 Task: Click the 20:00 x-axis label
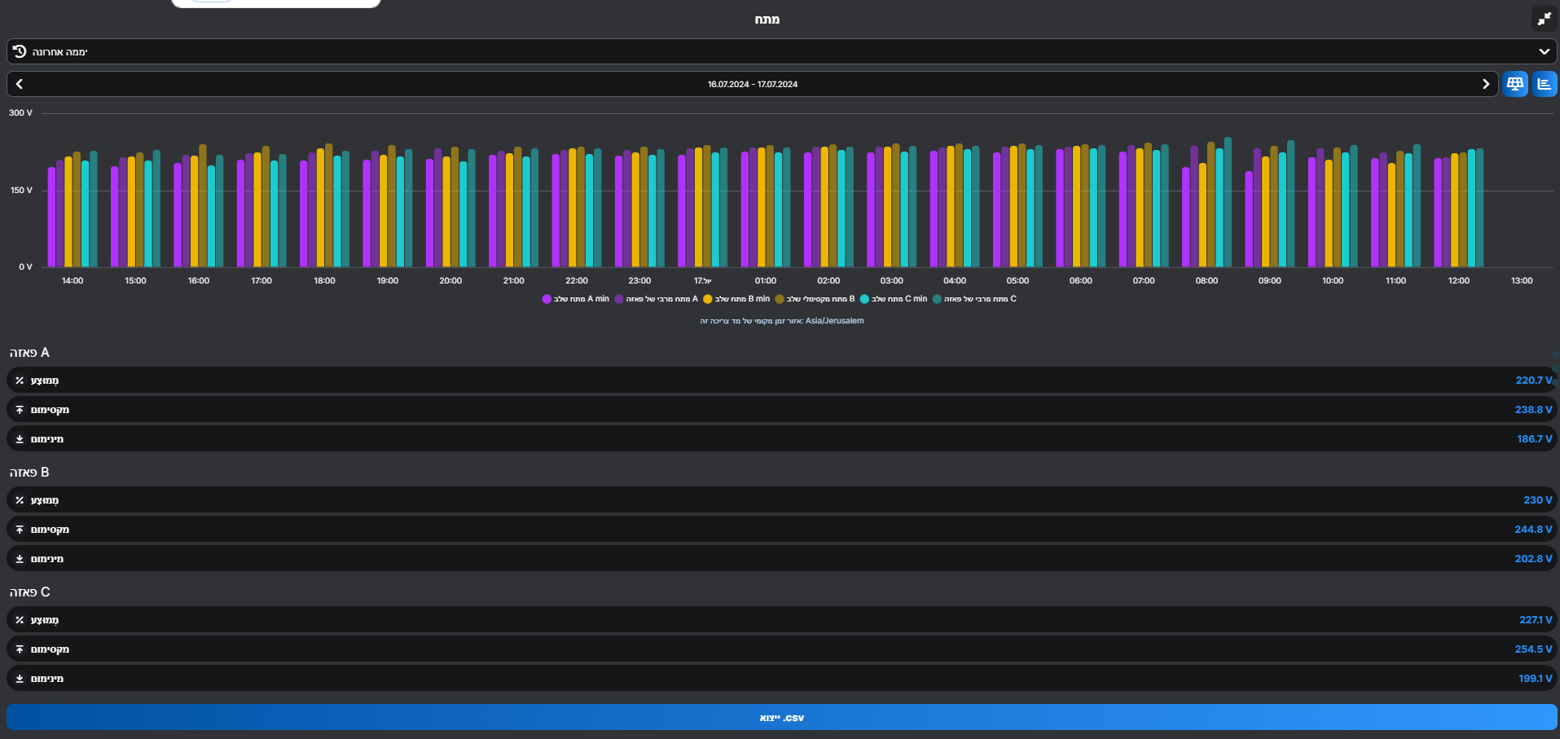click(450, 281)
